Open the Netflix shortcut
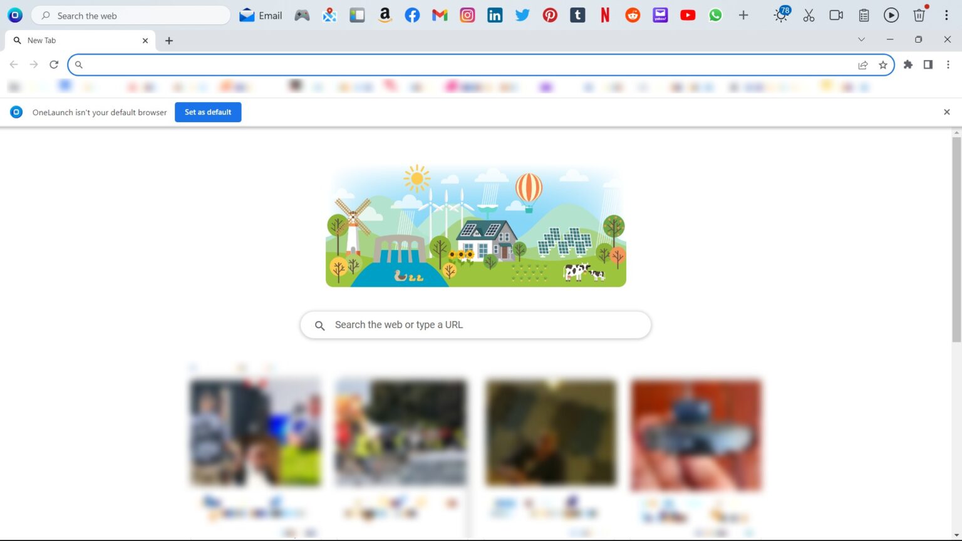The height and width of the screenshot is (541, 962). 604,15
